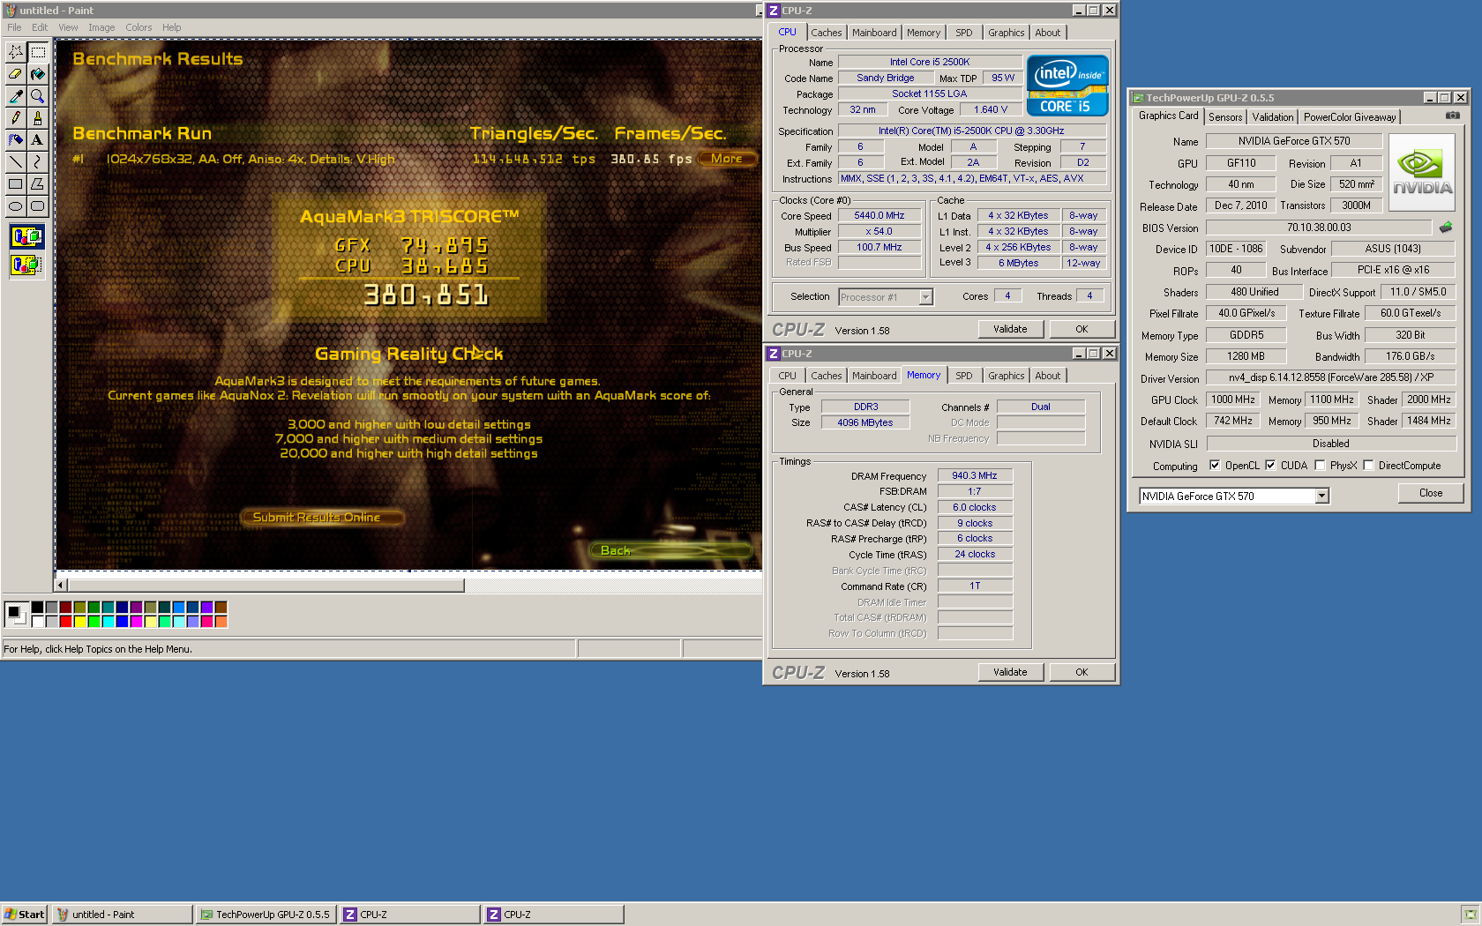Screen dimensions: 1482x926
Task: Select the Brush tool in Paint
Action: 38,118
